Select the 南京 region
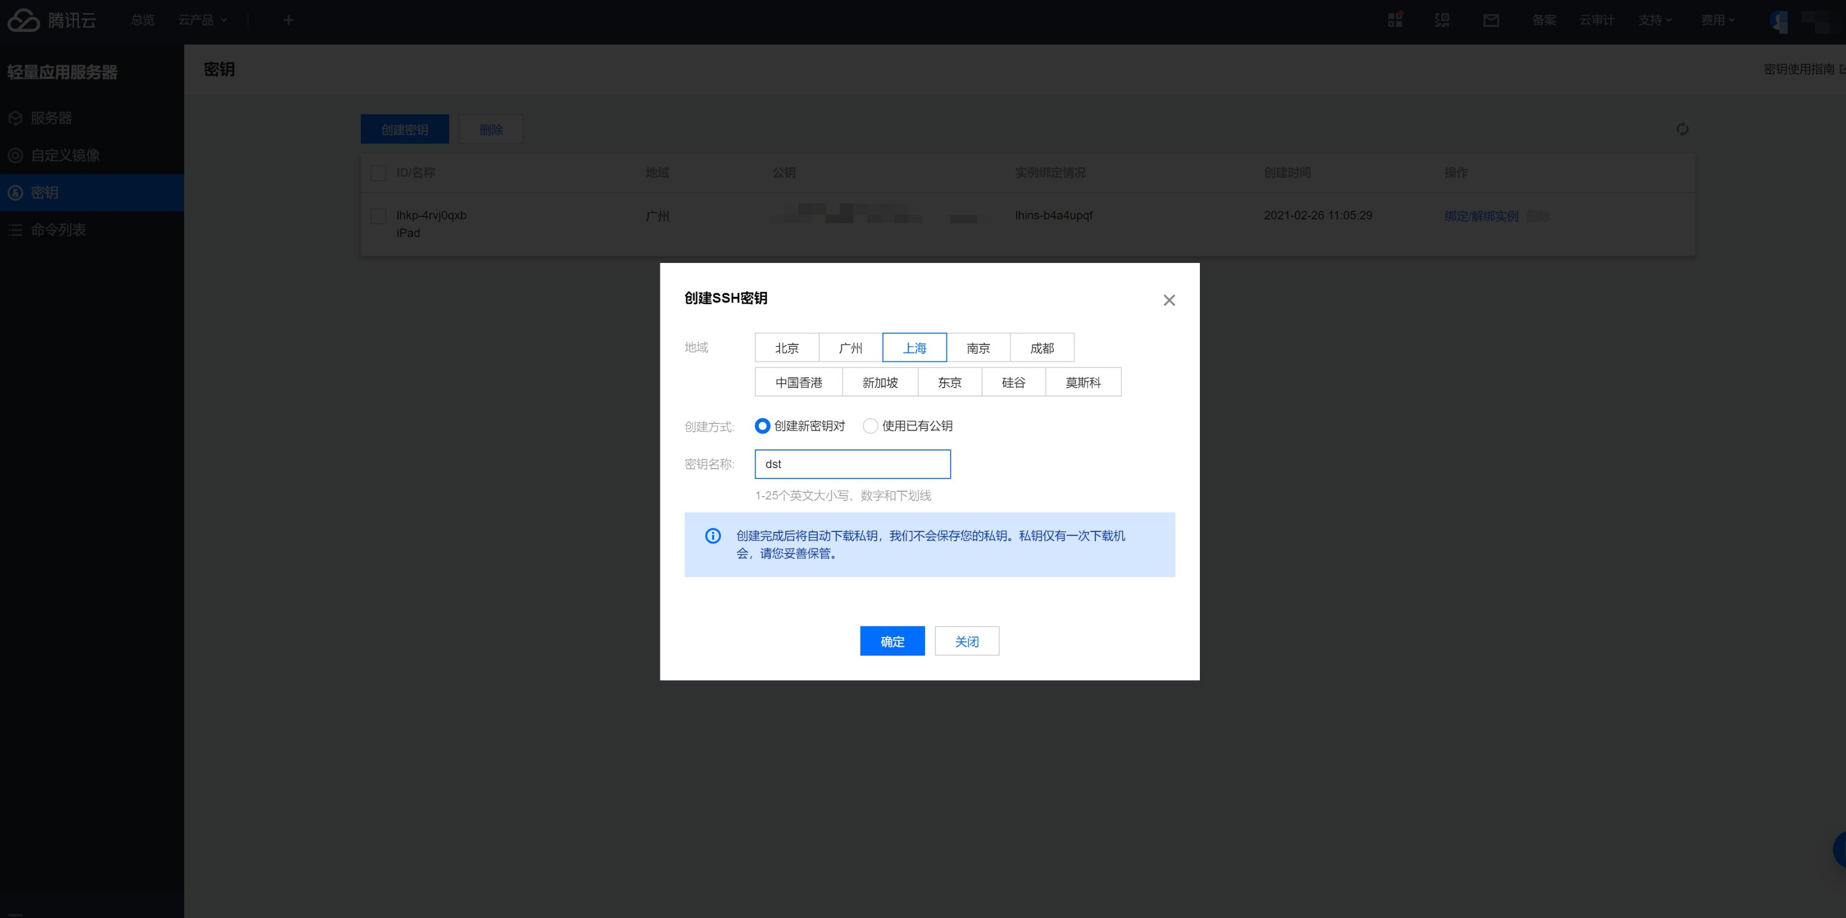1846x918 pixels. (978, 348)
